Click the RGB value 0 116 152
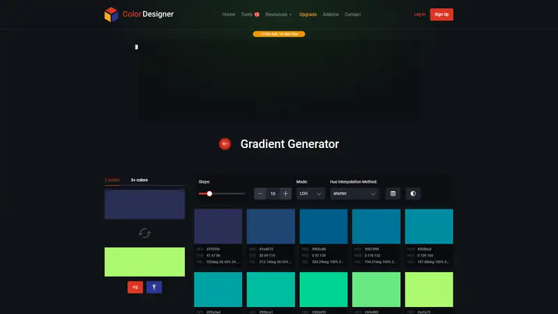 click(372, 255)
